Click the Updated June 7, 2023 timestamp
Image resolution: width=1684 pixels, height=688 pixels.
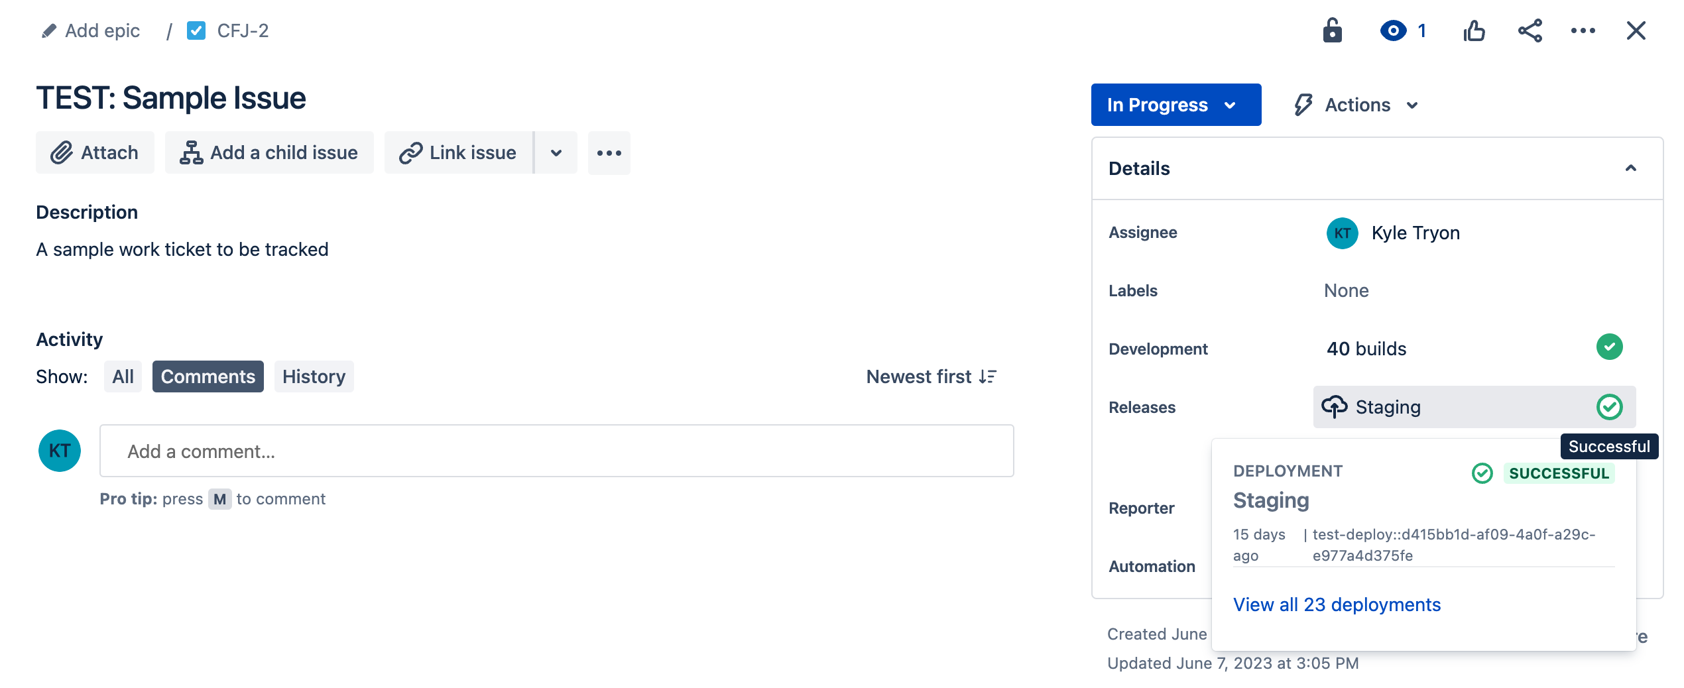tap(1233, 663)
